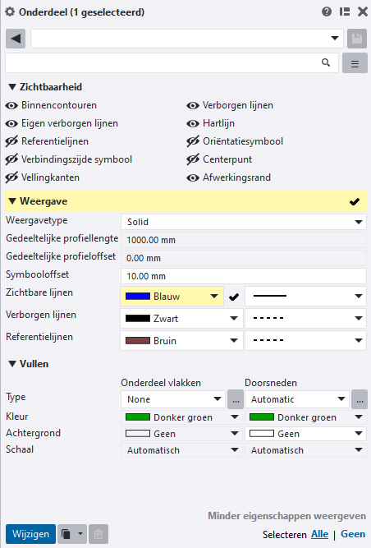This screenshot has height=548, width=371.
Task: Click the back arrow button
Action: (16, 39)
